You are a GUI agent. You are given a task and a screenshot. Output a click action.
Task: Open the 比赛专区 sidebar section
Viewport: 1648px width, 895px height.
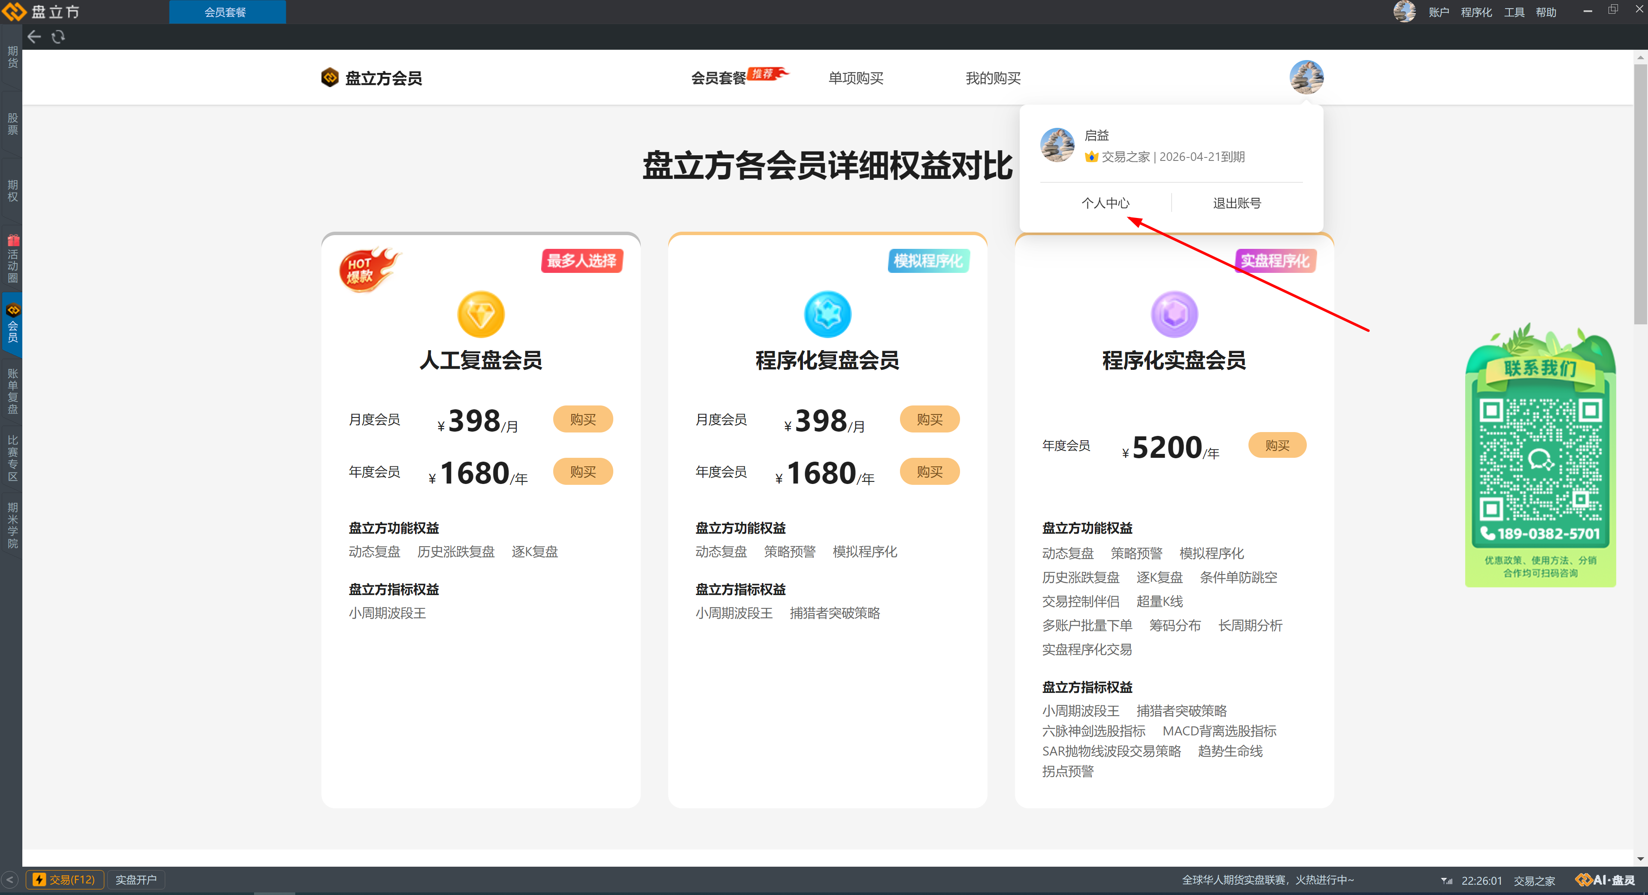point(12,458)
